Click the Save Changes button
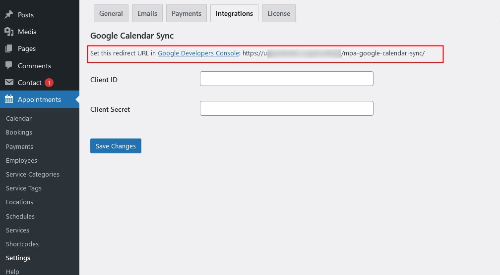The width and height of the screenshot is (500, 275). (116, 146)
